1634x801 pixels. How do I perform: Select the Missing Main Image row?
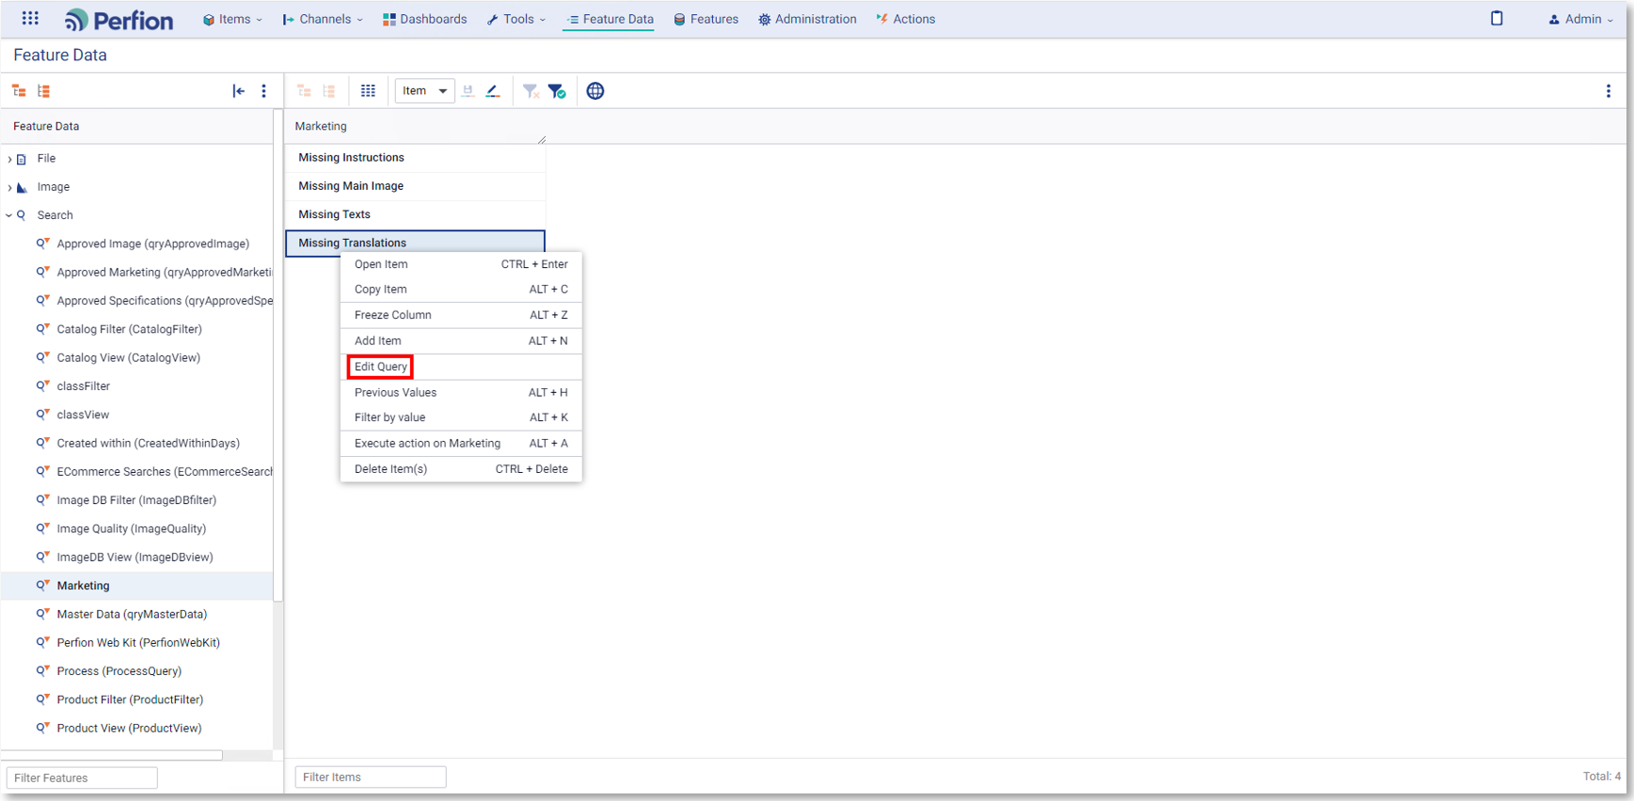click(415, 186)
